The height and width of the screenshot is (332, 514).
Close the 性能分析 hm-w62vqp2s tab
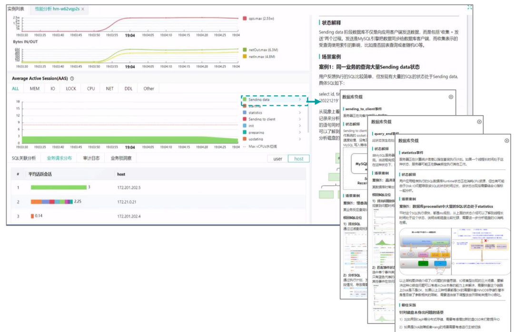tap(83, 9)
